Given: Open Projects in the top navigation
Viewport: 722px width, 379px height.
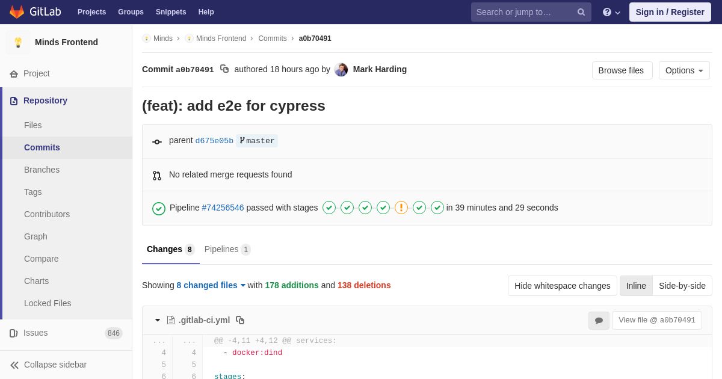Looking at the screenshot, I should pos(91,12).
